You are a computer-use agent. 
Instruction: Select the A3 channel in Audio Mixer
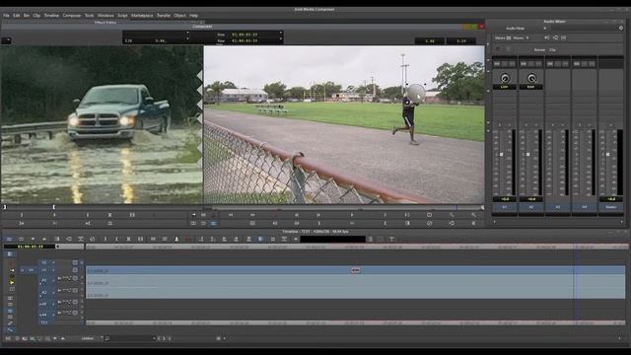(557, 207)
